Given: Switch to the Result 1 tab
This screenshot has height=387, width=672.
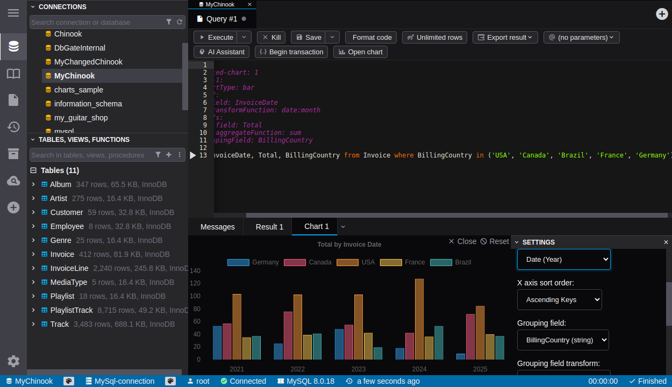Looking at the screenshot, I should pyautogui.click(x=269, y=227).
